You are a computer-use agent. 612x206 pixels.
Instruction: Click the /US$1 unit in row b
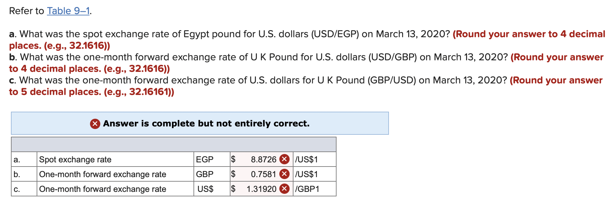(x=306, y=174)
